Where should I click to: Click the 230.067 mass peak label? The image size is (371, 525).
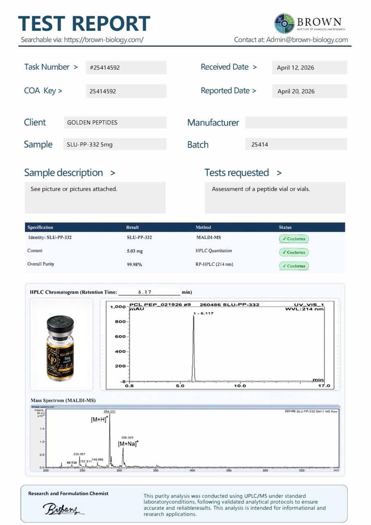point(79,454)
